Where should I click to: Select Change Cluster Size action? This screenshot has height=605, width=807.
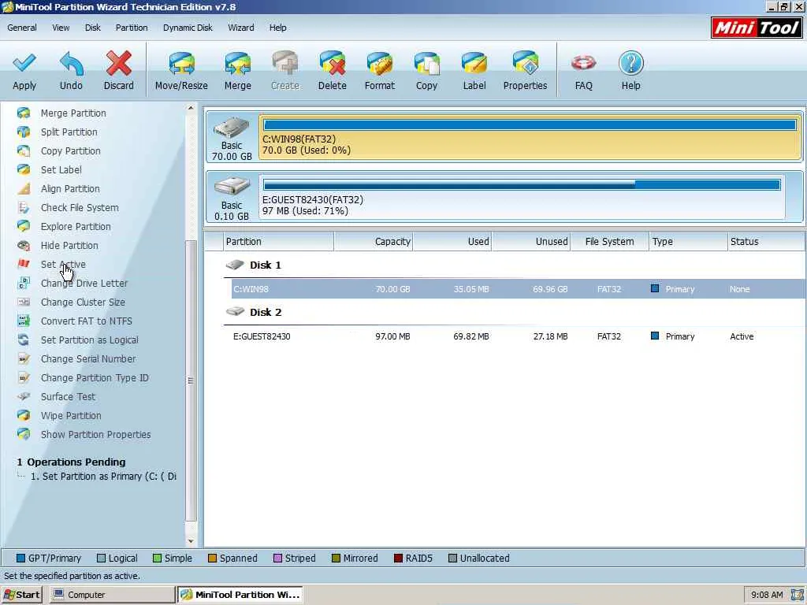82,302
